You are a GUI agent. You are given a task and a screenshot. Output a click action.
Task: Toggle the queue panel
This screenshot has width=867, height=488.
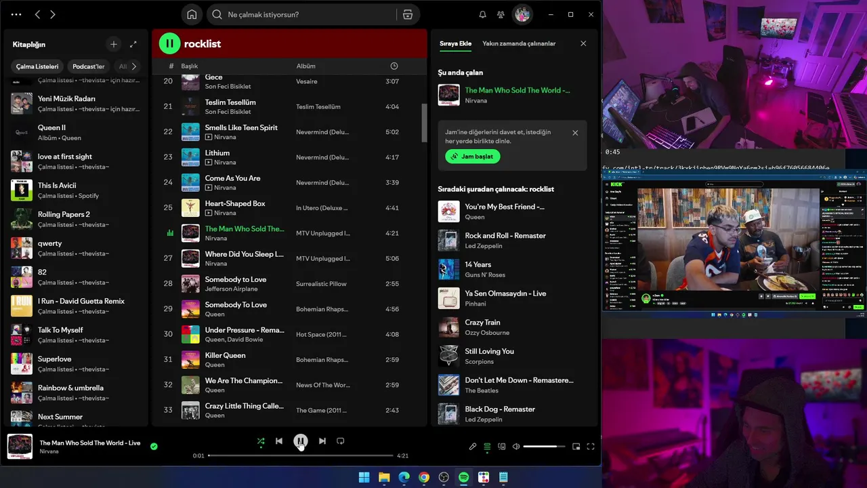[x=487, y=447]
